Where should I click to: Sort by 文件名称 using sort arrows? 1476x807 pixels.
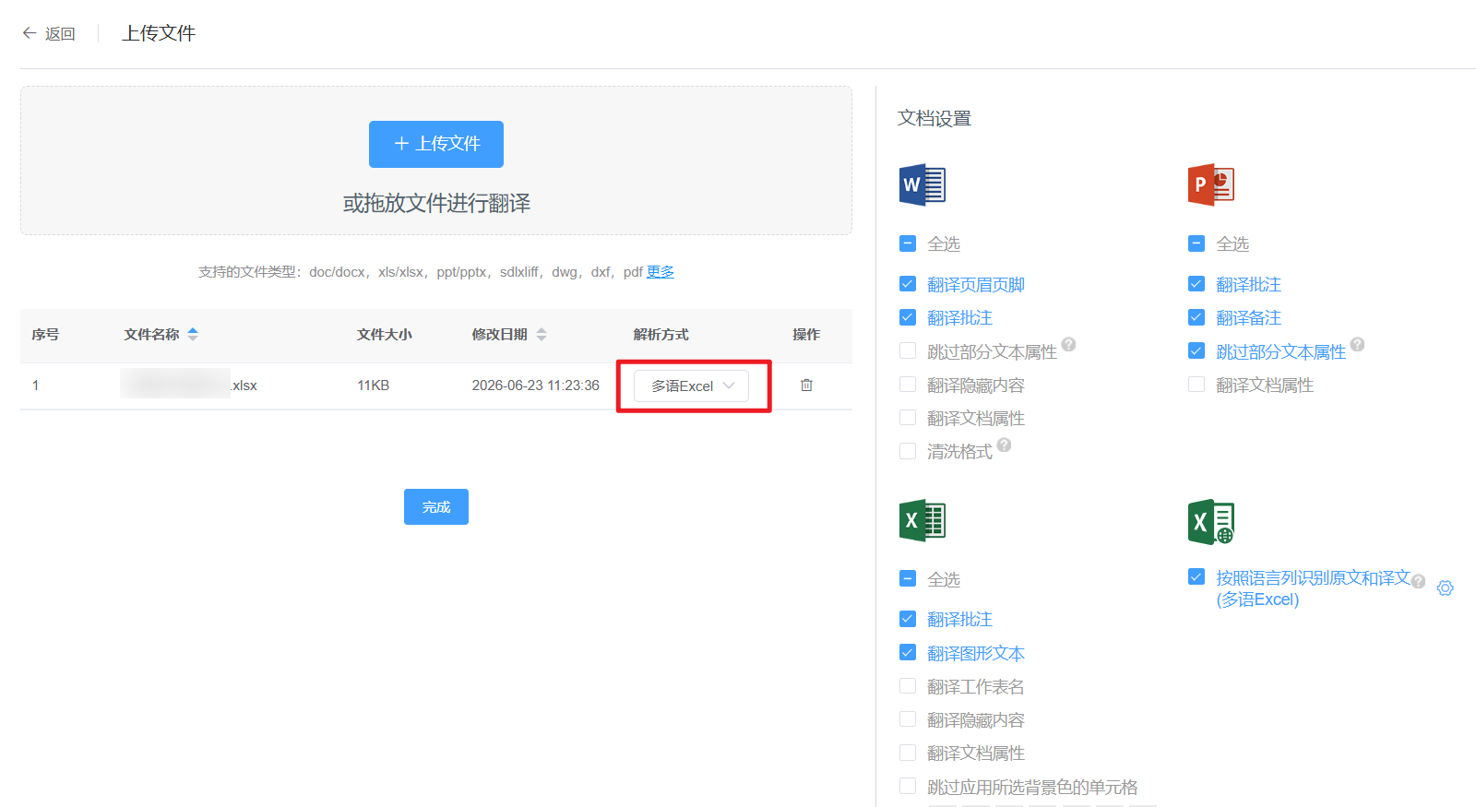193,334
